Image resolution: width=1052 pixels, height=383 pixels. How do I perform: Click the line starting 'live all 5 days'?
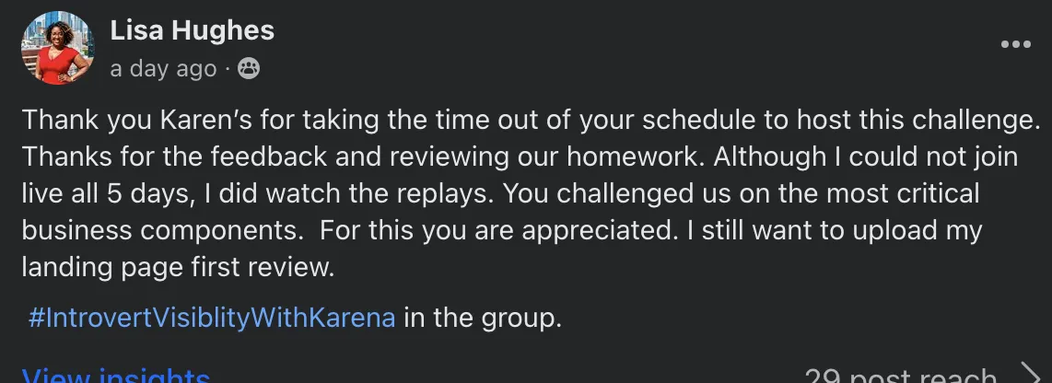pos(500,194)
